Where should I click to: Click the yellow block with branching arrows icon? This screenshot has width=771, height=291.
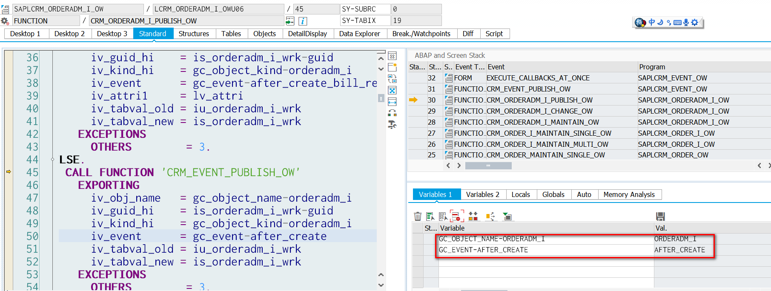490,217
